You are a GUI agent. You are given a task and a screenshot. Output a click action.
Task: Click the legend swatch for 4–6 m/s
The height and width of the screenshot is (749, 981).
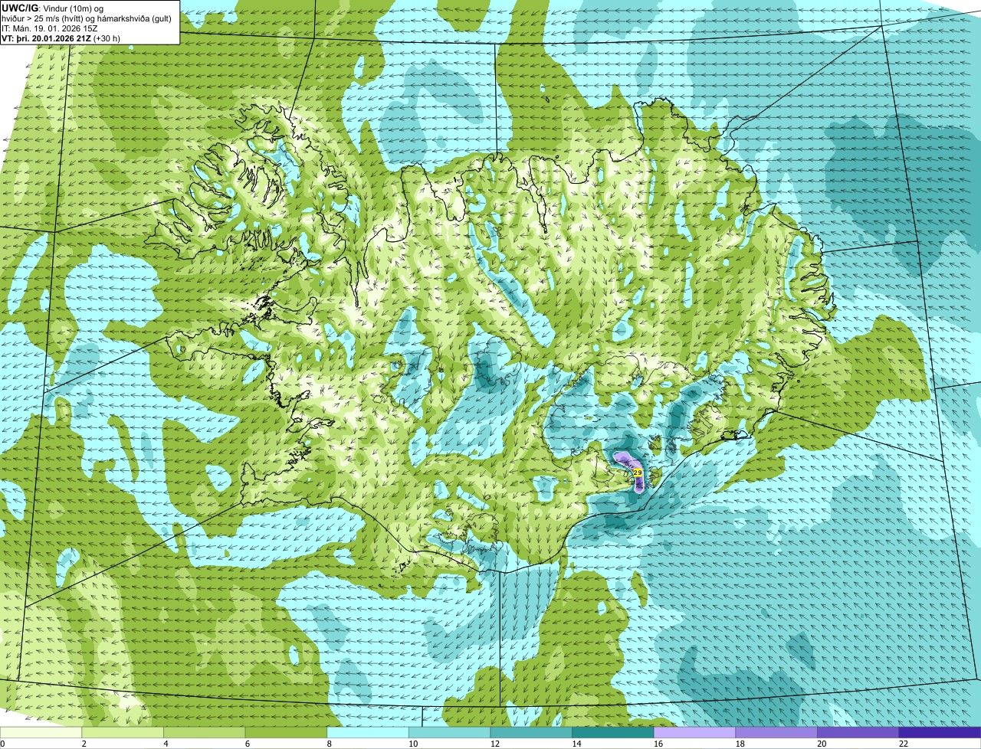tap(204, 732)
